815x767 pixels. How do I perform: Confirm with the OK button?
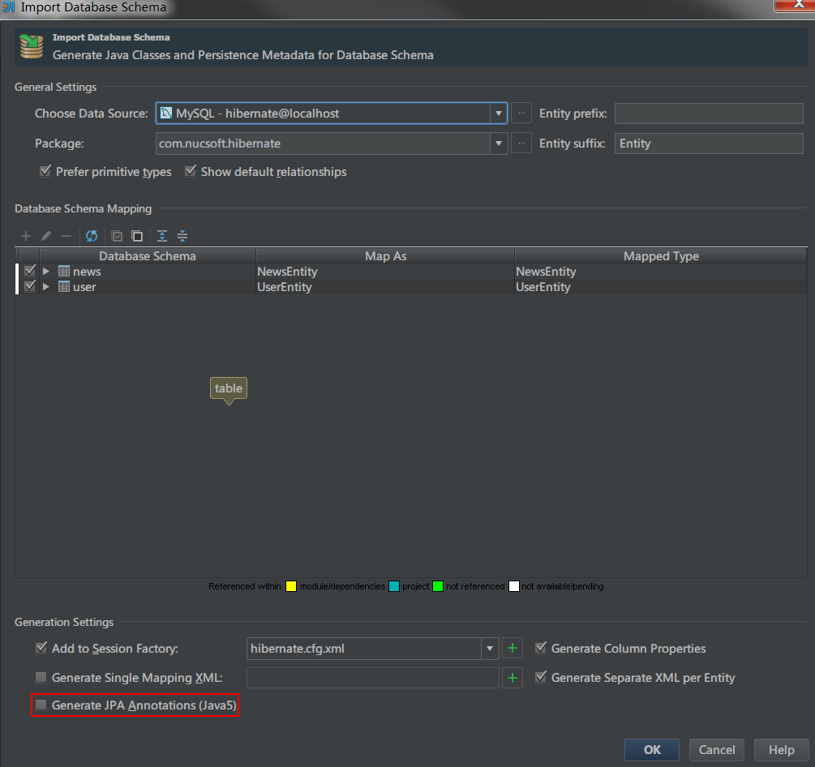pyautogui.click(x=652, y=750)
